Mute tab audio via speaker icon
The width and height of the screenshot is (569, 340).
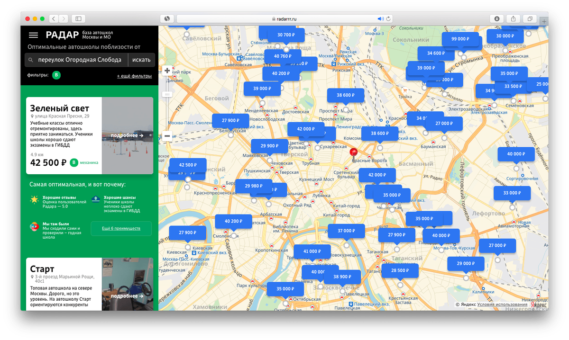point(380,18)
